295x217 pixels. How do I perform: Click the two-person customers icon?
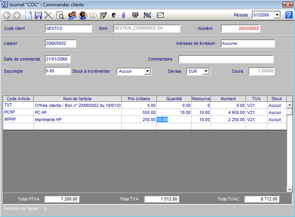72,15
